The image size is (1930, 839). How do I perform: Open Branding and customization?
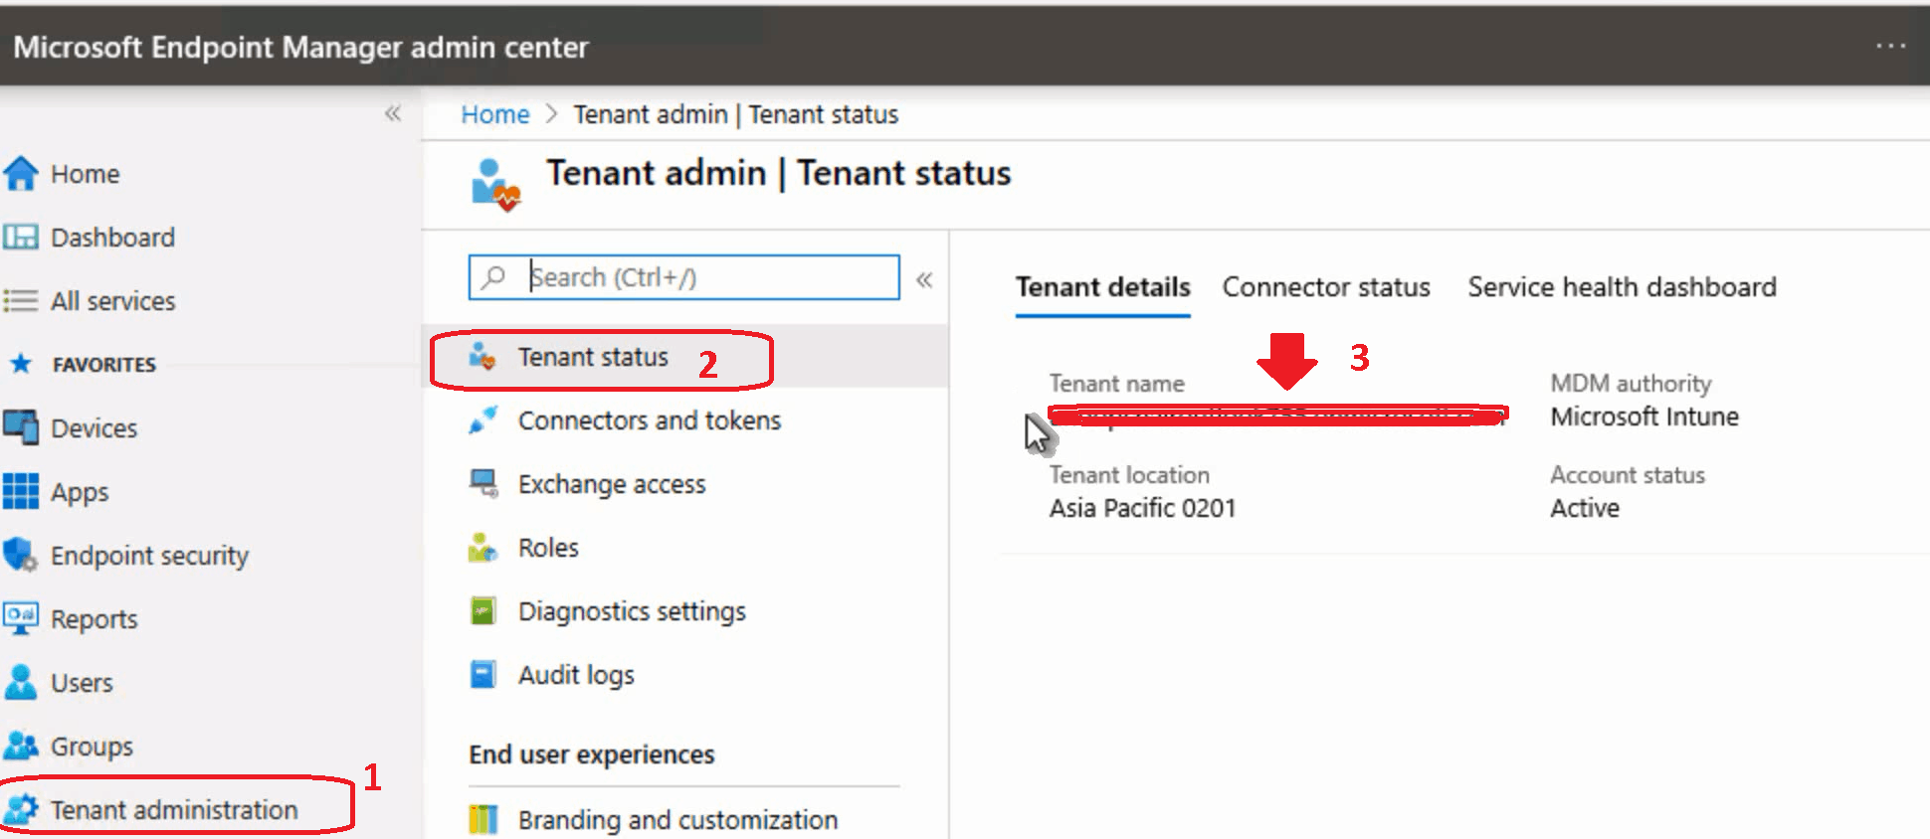pos(677,821)
